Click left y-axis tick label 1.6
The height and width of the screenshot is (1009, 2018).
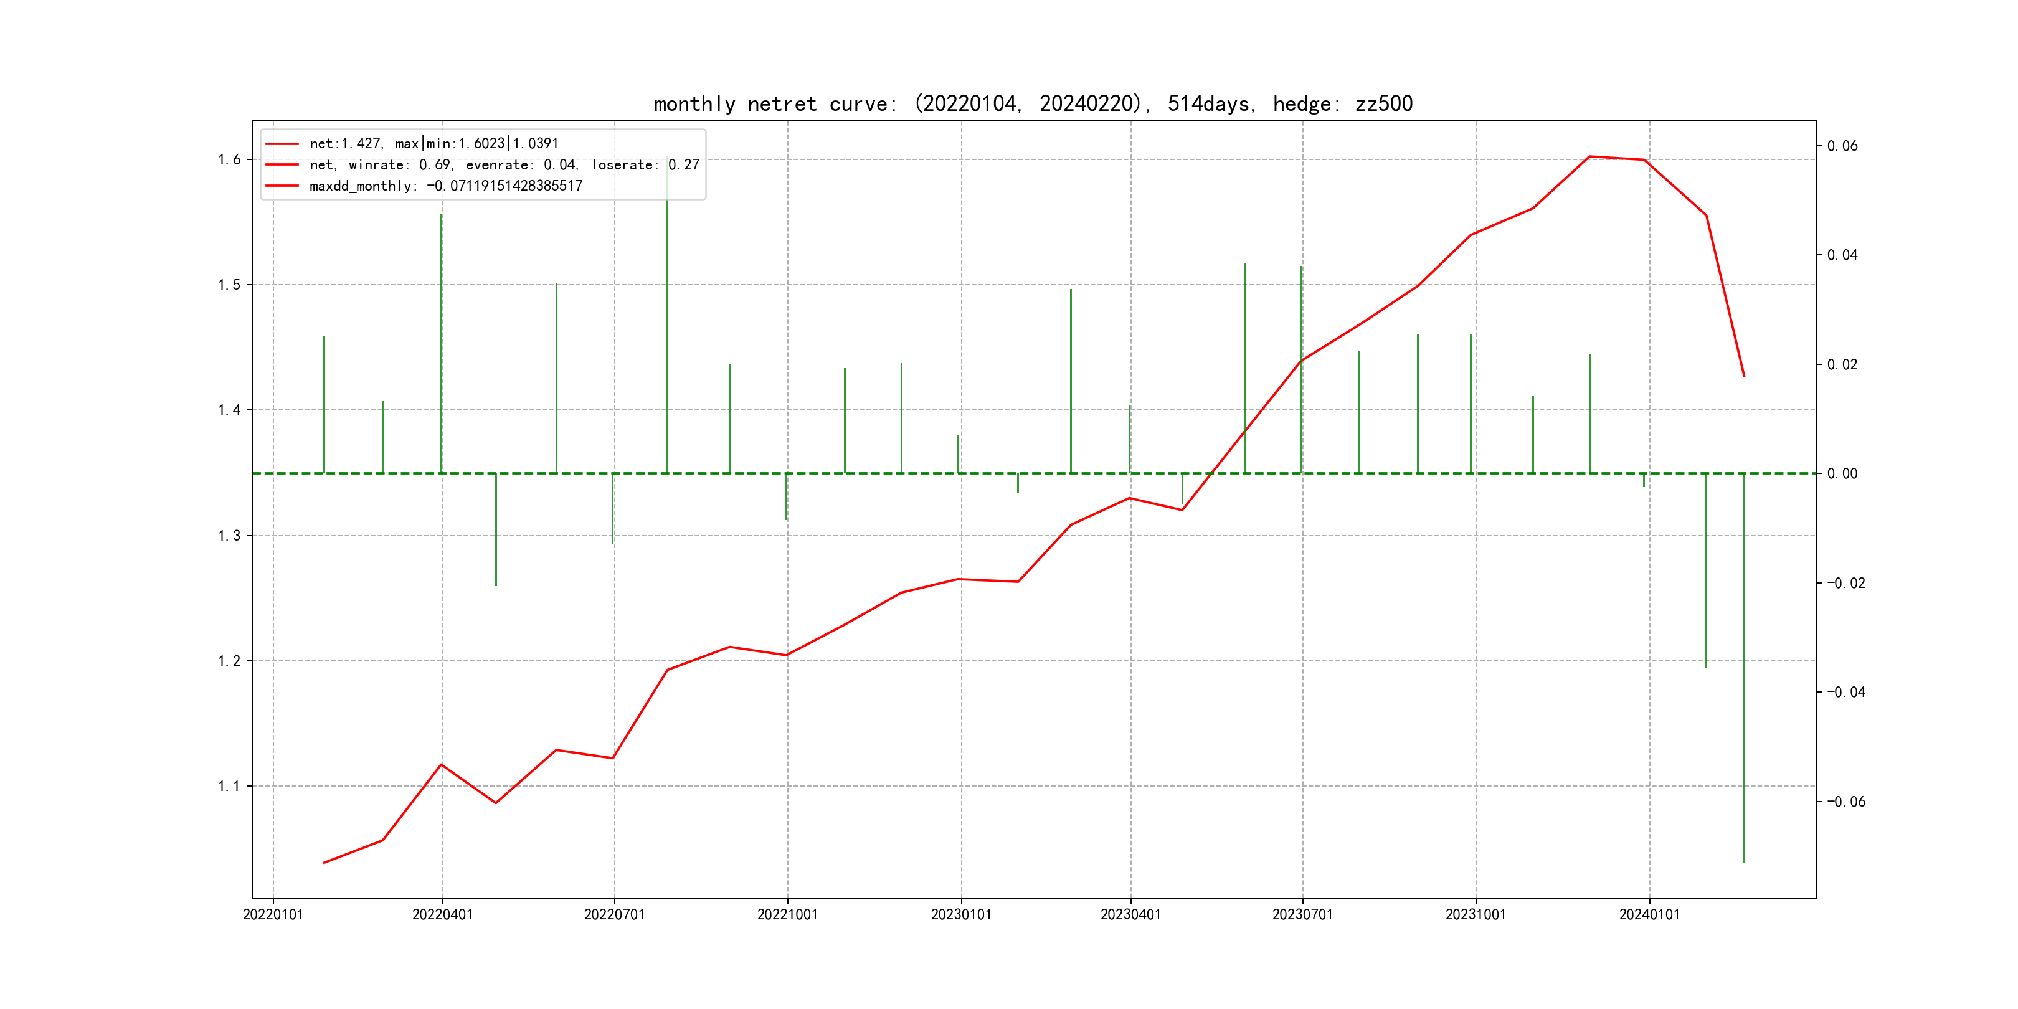click(230, 160)
